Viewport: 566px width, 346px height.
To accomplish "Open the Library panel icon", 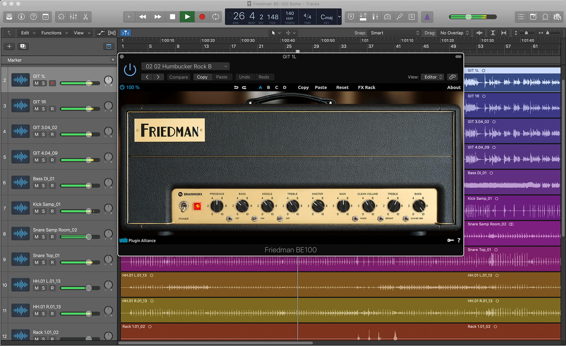I will pyautogui.click(x=9, y=17).
